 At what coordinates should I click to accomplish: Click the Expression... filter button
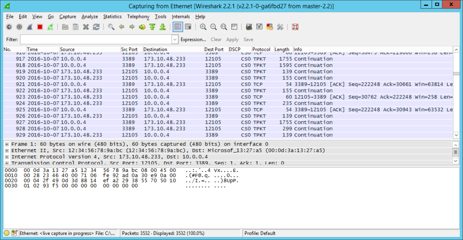click(x=193, y=40)
